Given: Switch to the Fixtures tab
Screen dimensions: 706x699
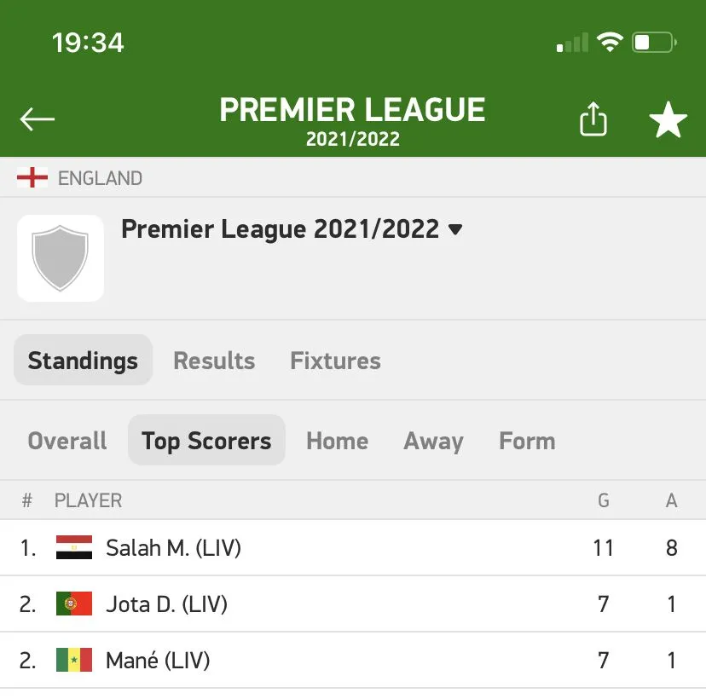Looking at the screenshot, I should point(335,361).
